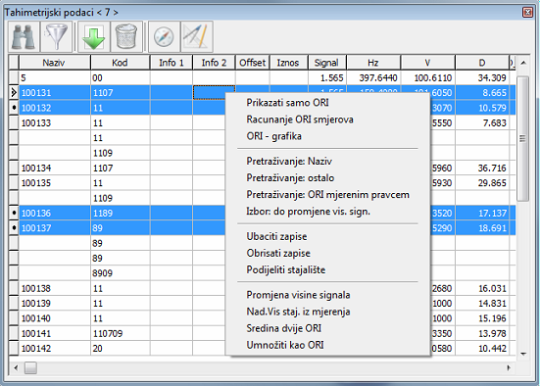The width and height of the screenshot is (540, 386).
Task: Choose Podijeliti stajalište
Action: [285, 270]
